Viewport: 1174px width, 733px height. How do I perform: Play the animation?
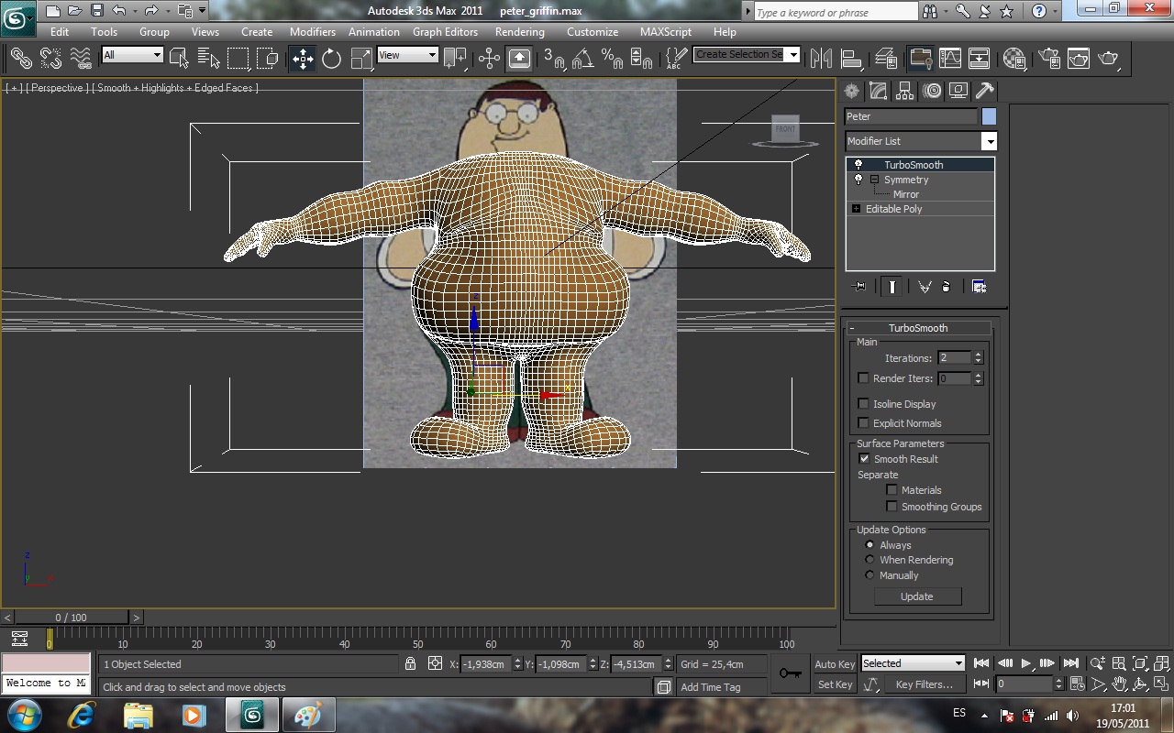coord(1026,663)
